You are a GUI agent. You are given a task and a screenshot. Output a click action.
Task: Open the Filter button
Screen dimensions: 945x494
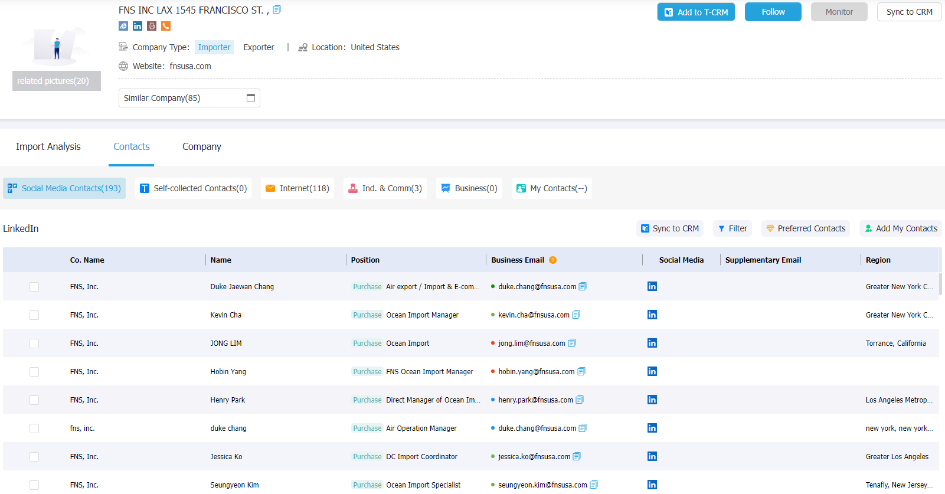tap(733, 228)
